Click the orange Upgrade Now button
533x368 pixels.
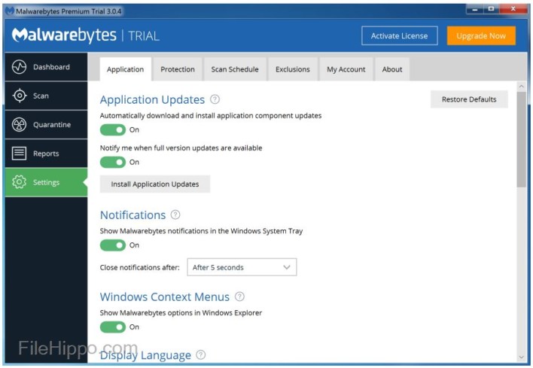(x=481, y=35)
